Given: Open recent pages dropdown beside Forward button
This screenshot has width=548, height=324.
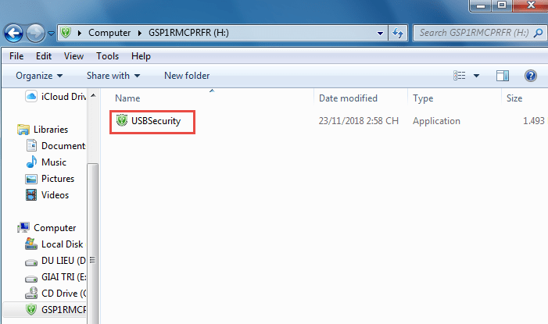Looking at the screenshot, I should 51,34.
